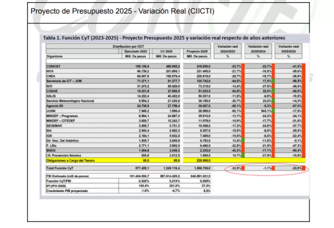Image resolution: width=334 pixels, height=228 pixels.
Task: Click the 'Proyecto 2025' column header
Action: point(197,51)
